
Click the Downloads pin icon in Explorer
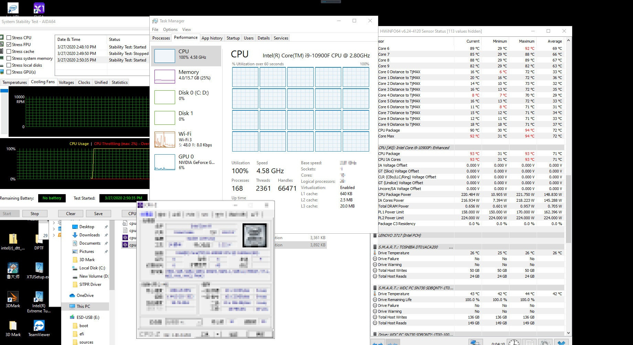(x=106, y=235)
